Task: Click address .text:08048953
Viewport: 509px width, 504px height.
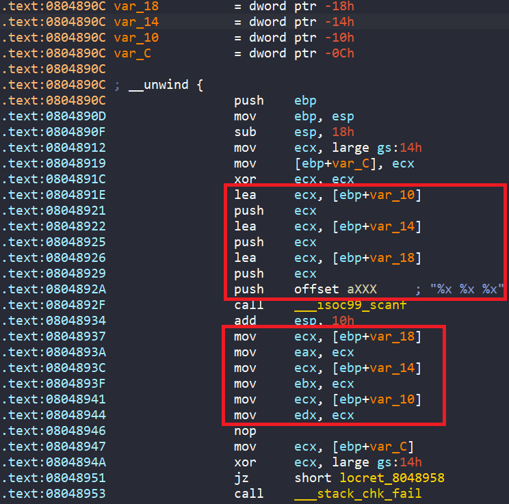Action: pos(53,494)
